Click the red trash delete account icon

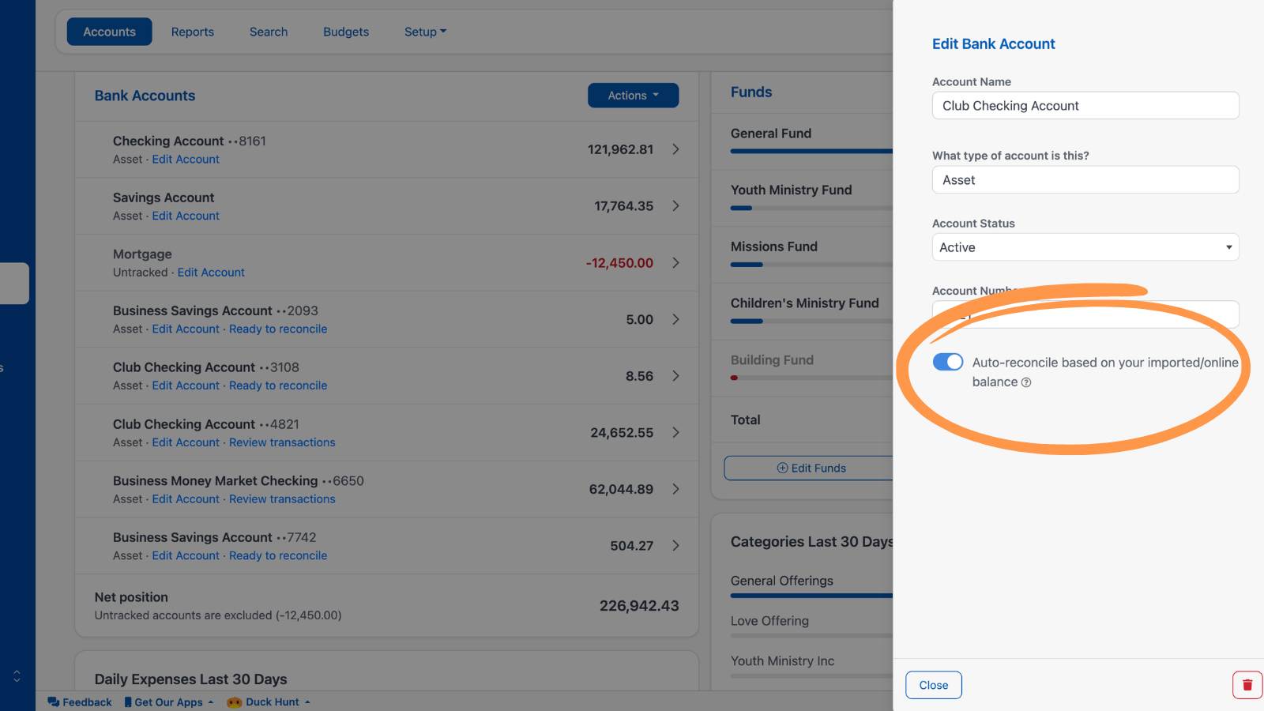(x=1247, y=685)
